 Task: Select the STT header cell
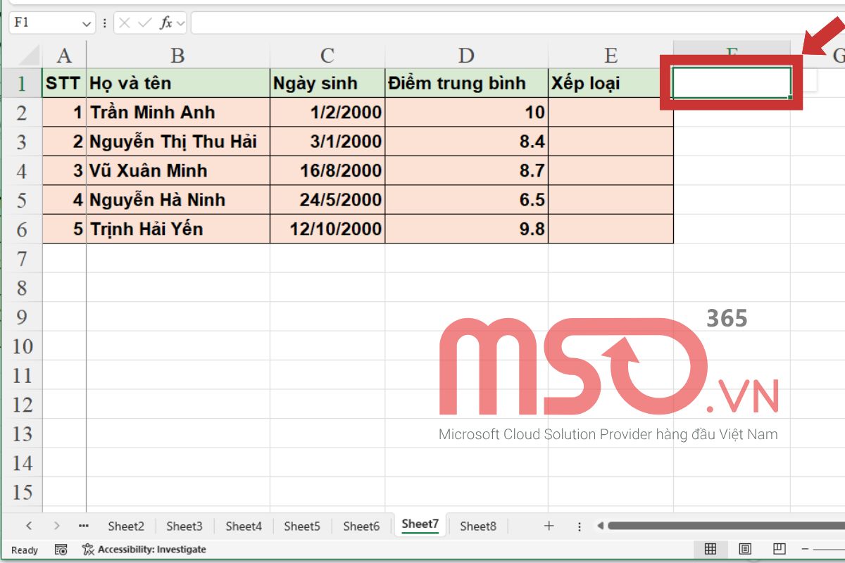[x=64, y=83]
